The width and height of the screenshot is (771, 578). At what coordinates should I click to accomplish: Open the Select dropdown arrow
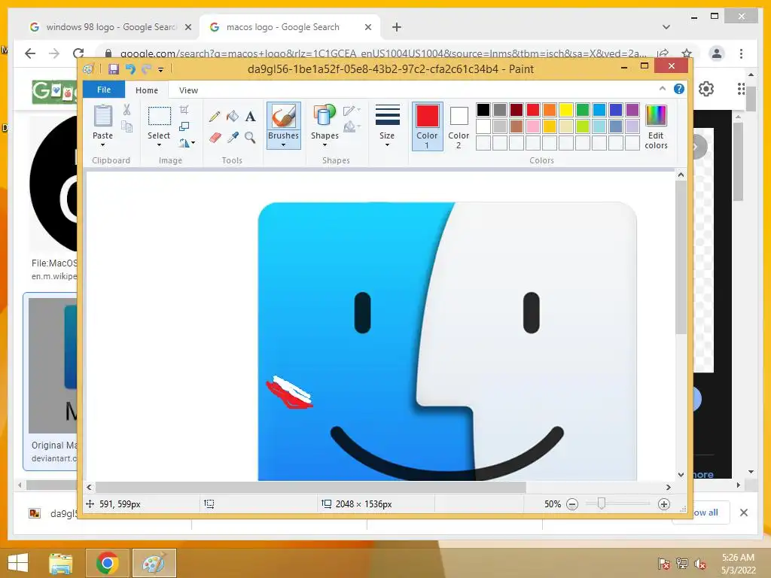(159, 145)
